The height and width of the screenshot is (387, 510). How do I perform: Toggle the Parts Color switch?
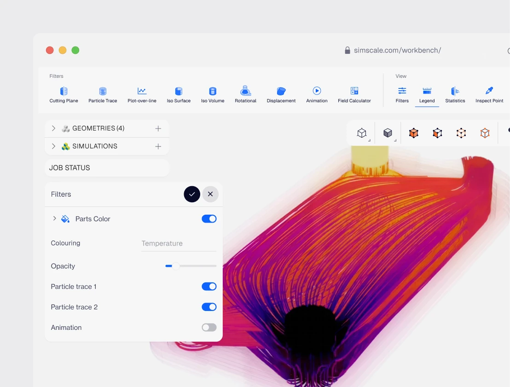[209, 219]
